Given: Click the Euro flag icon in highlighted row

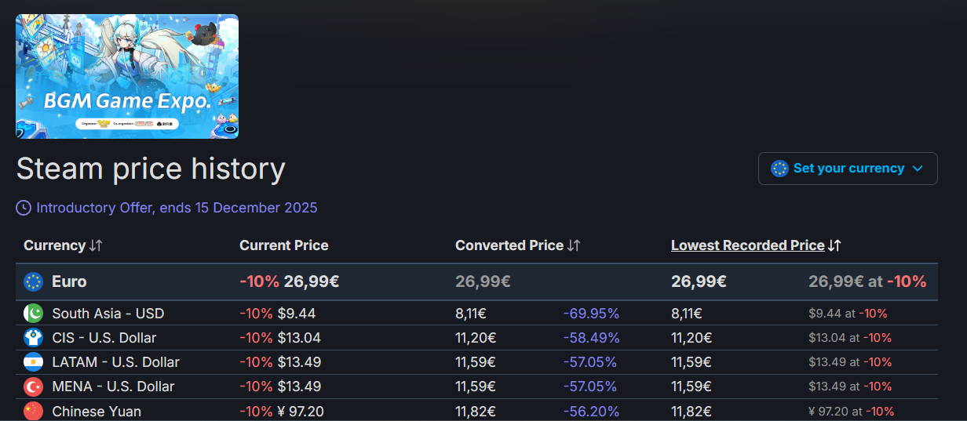Looking at the screenshot, I should click(x=33, y=281).
